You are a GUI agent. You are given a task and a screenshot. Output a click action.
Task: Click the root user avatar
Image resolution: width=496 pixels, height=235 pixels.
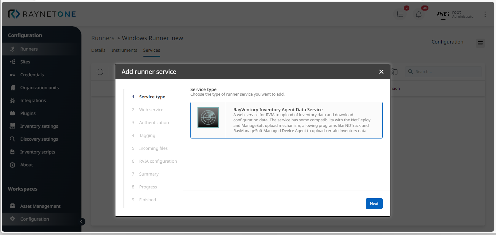pos(443,14)
